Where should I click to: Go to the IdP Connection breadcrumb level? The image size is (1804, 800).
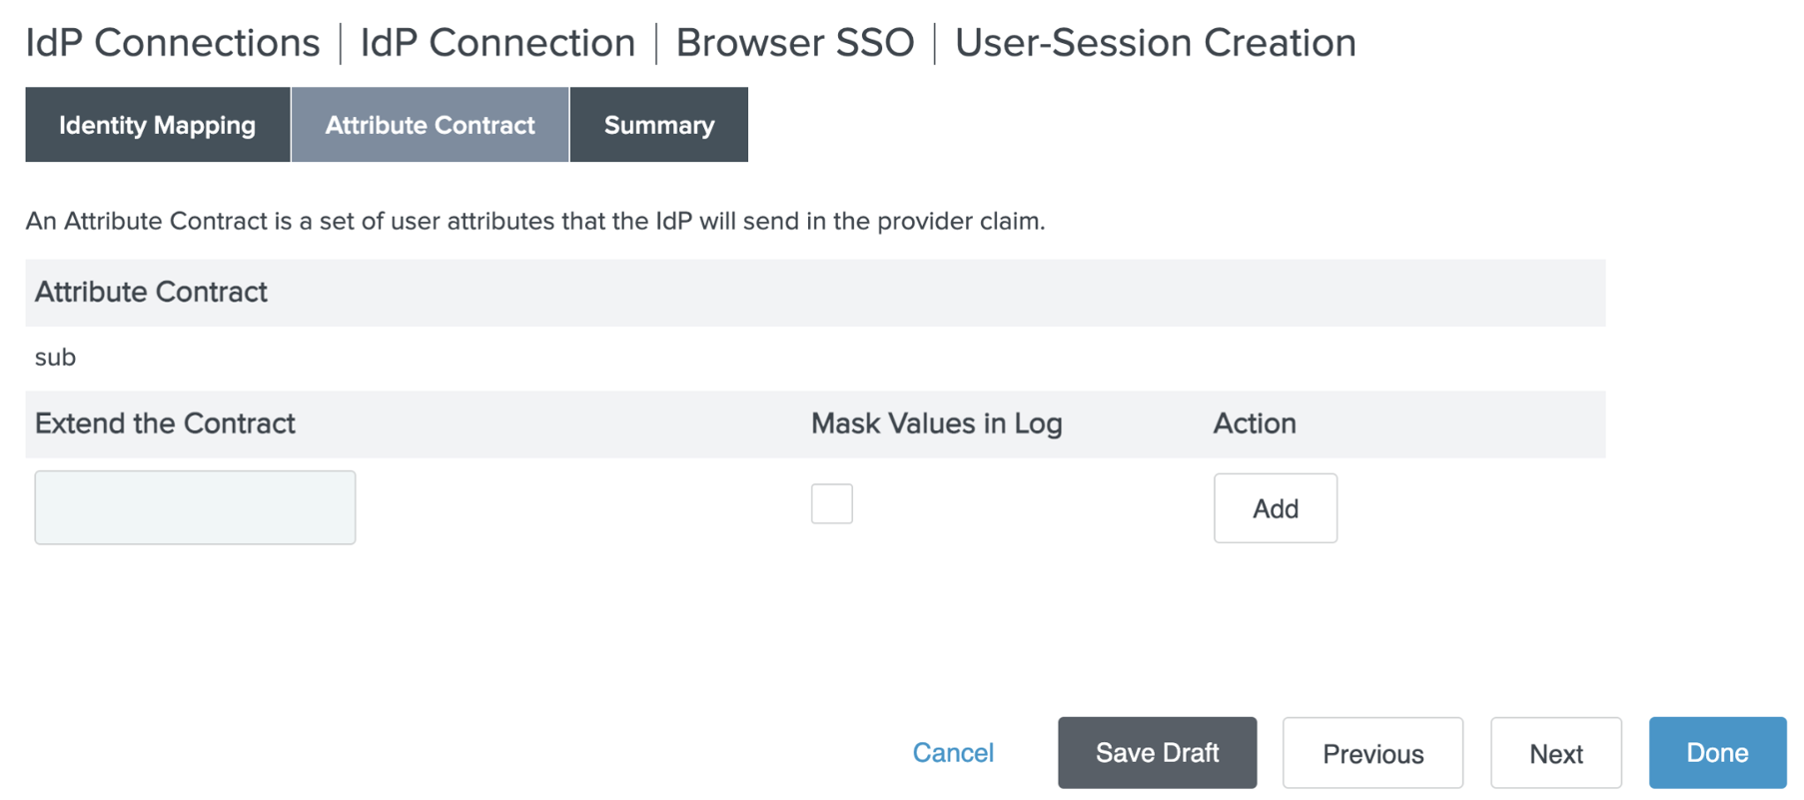[x=497, y=43]
